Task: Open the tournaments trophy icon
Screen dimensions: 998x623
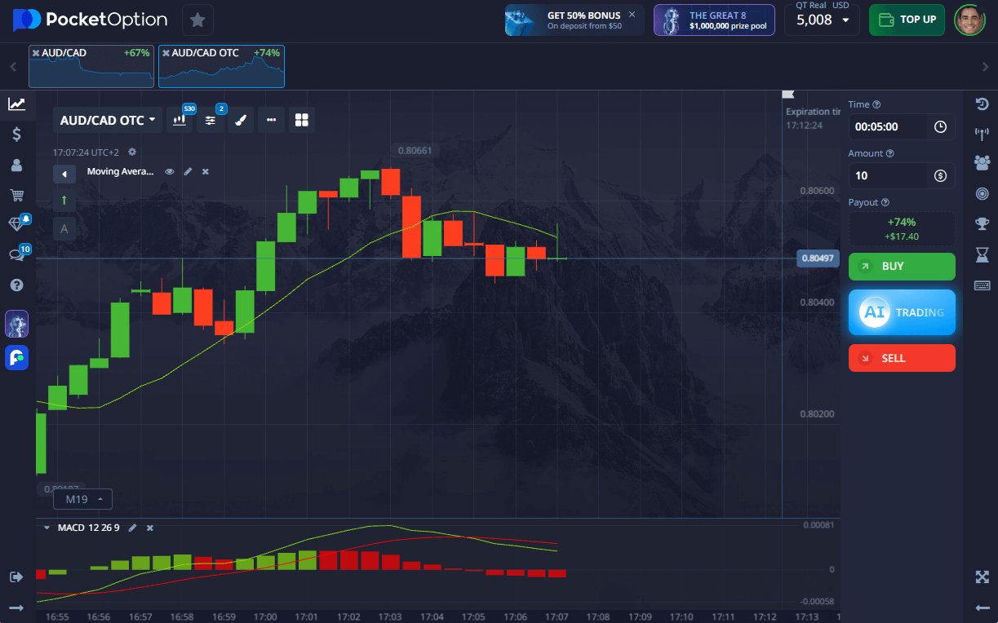Action: pyautogui.click(x=982, y=223)
